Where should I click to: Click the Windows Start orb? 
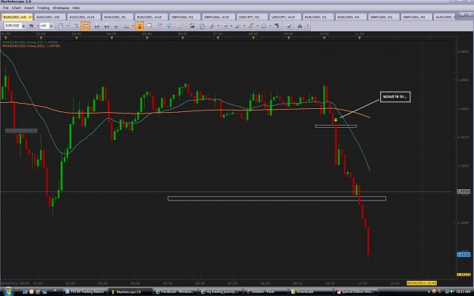(8, 291)
